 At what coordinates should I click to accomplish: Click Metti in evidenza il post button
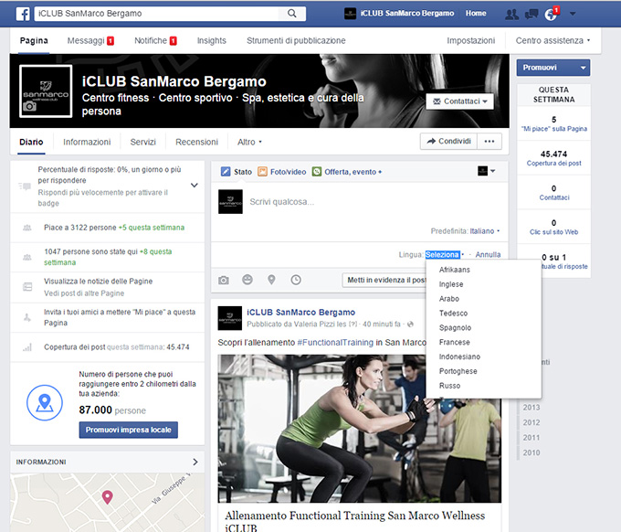(384, 280)
